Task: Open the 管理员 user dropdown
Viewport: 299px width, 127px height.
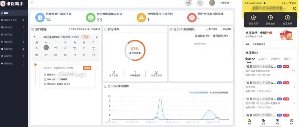Action: click(221, 3)
